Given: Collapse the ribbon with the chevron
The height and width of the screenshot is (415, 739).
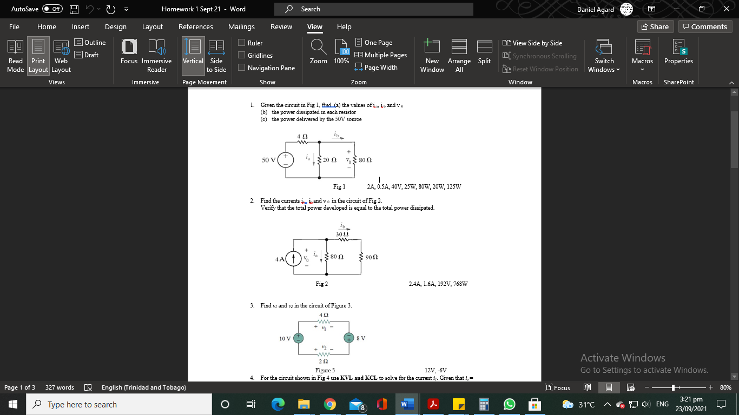Looking at the screenshot, I should (x=732, y=82).
